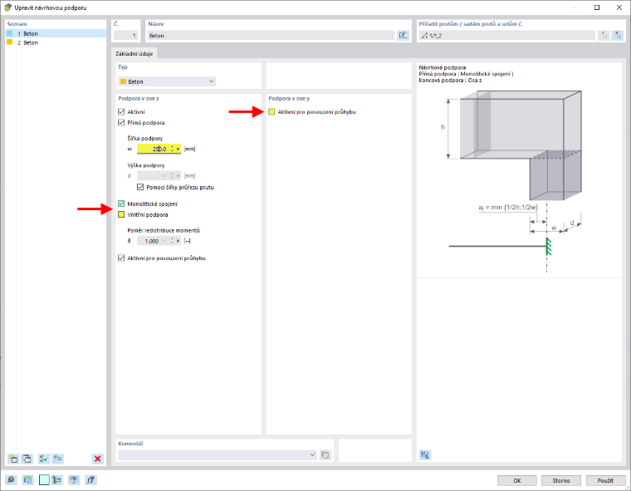Click the OK button

[x=516, y=480]
